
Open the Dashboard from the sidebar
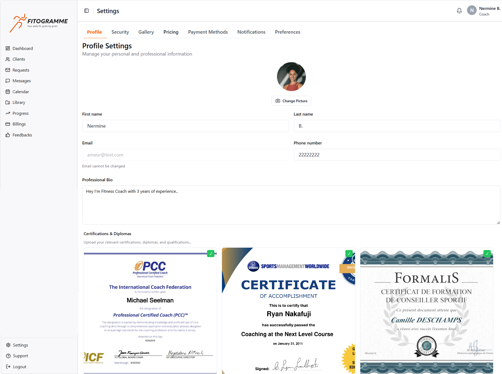click(22, 48)
